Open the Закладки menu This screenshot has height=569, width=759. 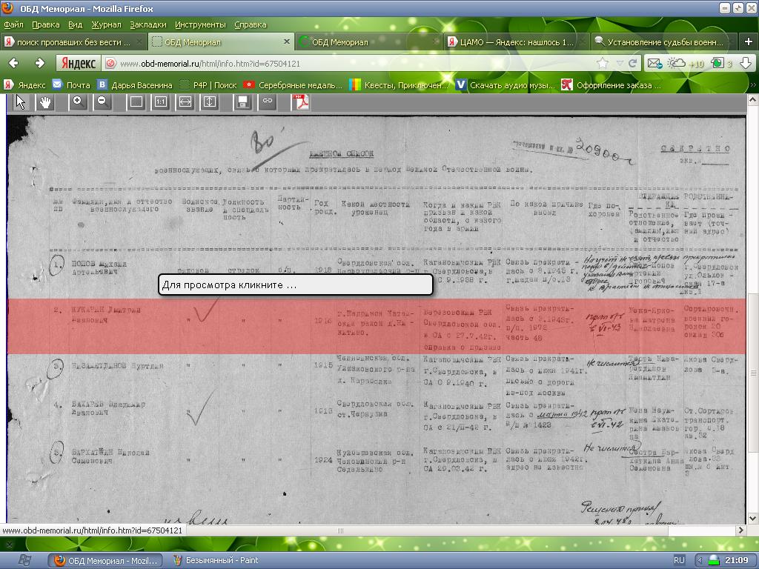pos(148,24)
